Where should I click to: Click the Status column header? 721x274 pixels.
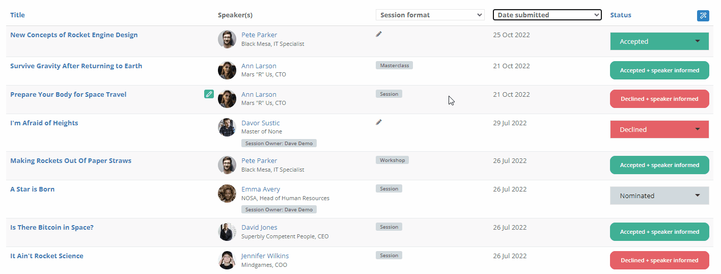(621, 15)
